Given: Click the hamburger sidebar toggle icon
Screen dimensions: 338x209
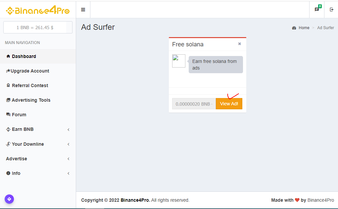Looking at the screenshot, I should tap(83, 10).
